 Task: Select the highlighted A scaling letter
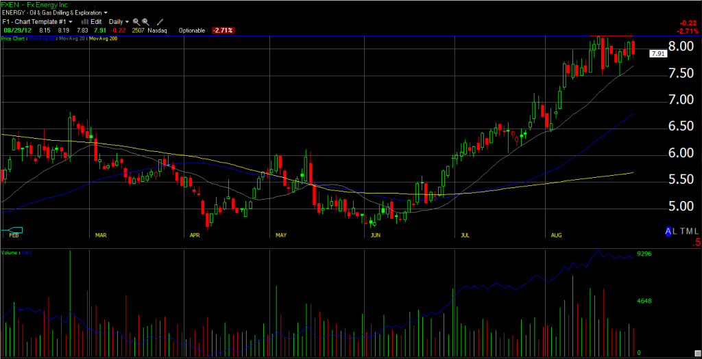(668, 230)
